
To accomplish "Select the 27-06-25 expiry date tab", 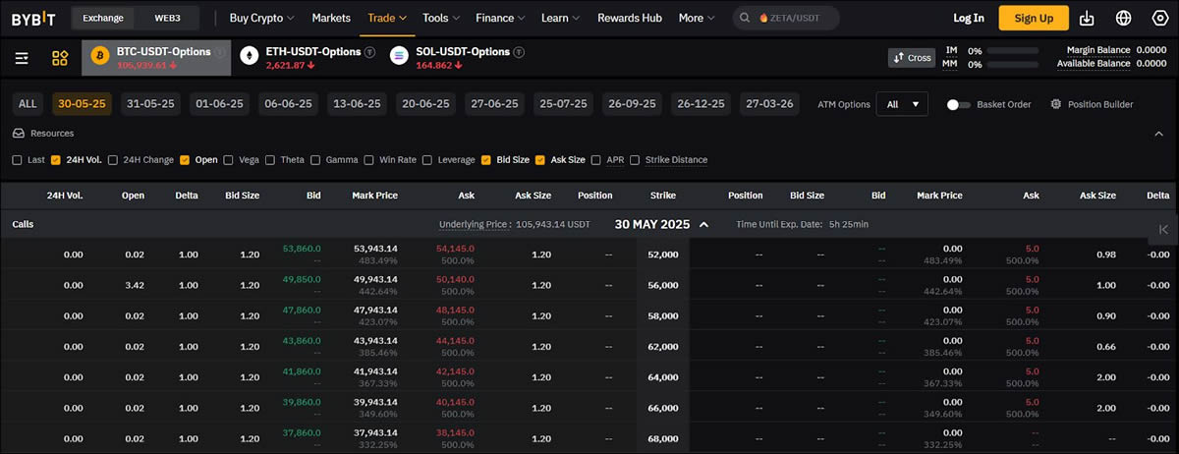I will tap(494, 104).
